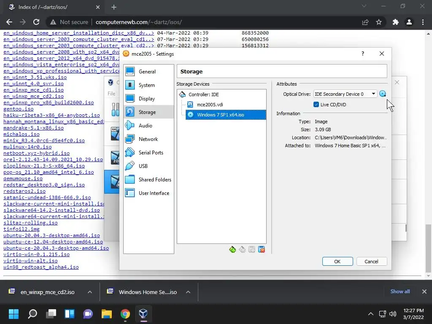
Task: Select the Storage settings category
Action: point(148,112)
